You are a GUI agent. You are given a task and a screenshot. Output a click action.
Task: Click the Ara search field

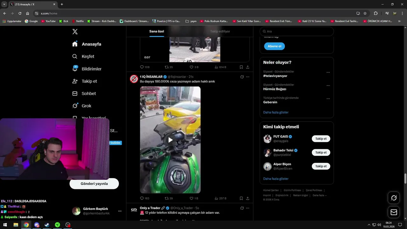pos(297,31)
